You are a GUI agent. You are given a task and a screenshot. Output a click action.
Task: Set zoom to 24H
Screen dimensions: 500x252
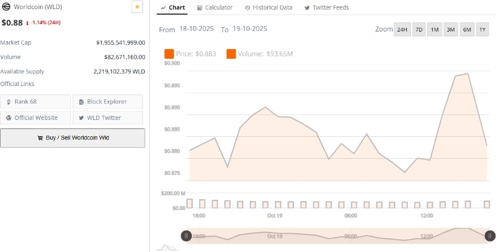(402, 30)
